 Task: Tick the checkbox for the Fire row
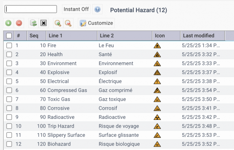[x=9, y=45]
